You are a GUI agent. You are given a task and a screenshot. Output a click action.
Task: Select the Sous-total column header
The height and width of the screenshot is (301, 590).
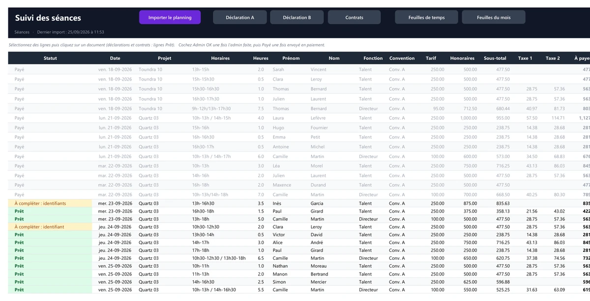click(x=495, y=58)
